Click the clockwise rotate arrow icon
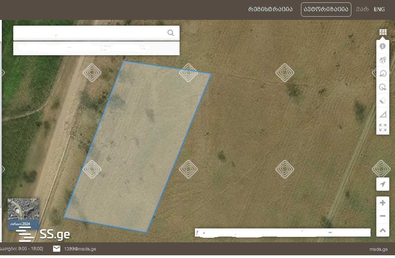The image size is (395, 258). (383, 87)
